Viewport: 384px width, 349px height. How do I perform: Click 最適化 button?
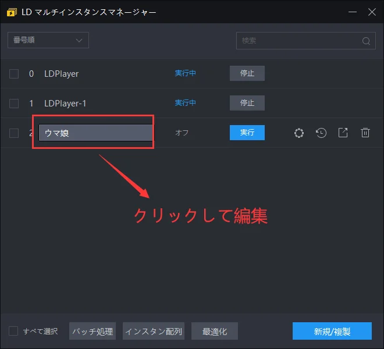coord(215,331)
